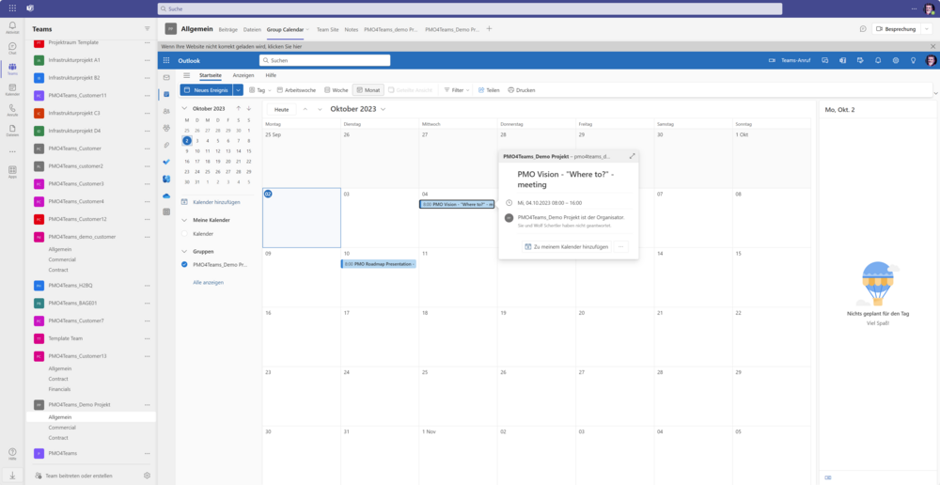The width and height of the screenshot is (940, 485).
Task: Open the To Do checkmark app
Action: pos(166,162)
